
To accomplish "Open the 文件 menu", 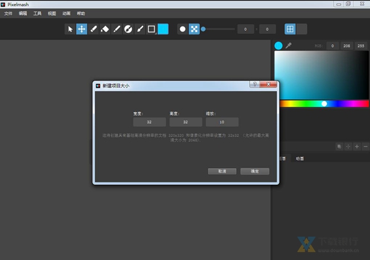I will click(x=8, y=14).
